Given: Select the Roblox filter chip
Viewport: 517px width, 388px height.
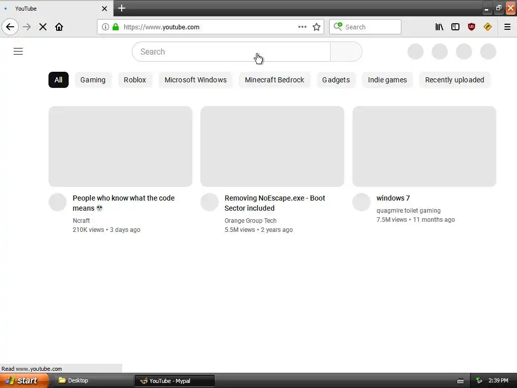Looking at the screenshot, I should click(135, 80).
